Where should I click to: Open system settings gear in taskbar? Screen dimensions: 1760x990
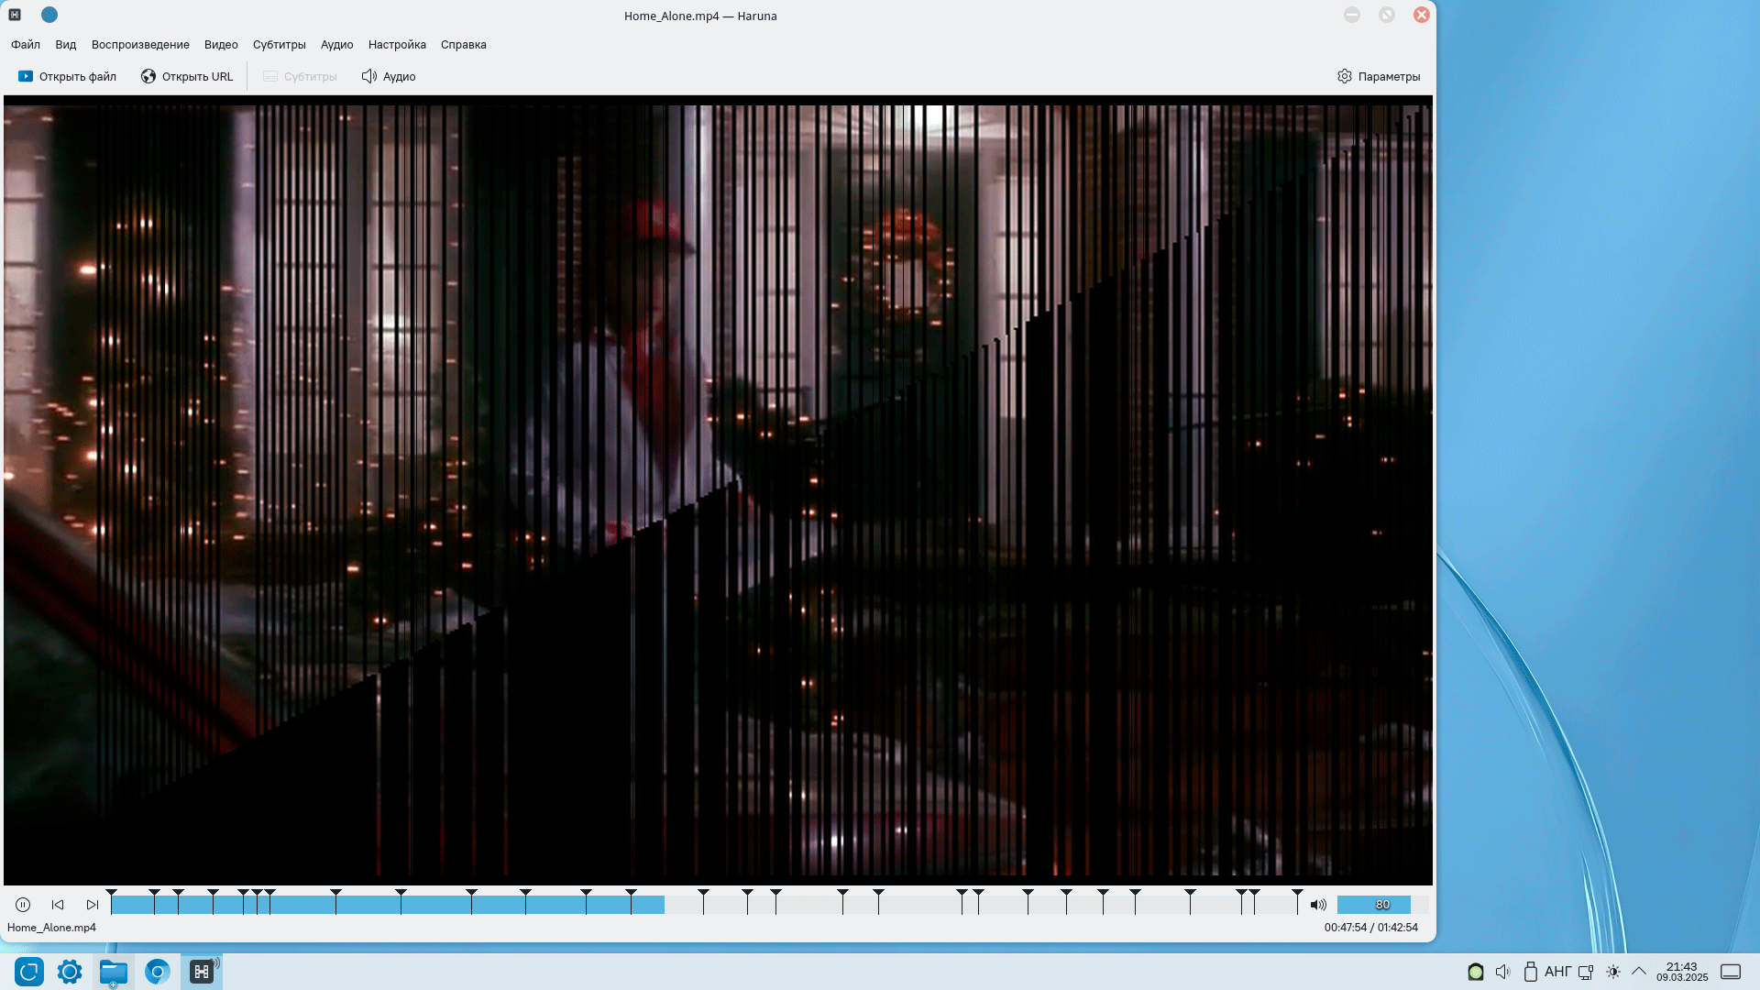(70, 972)
